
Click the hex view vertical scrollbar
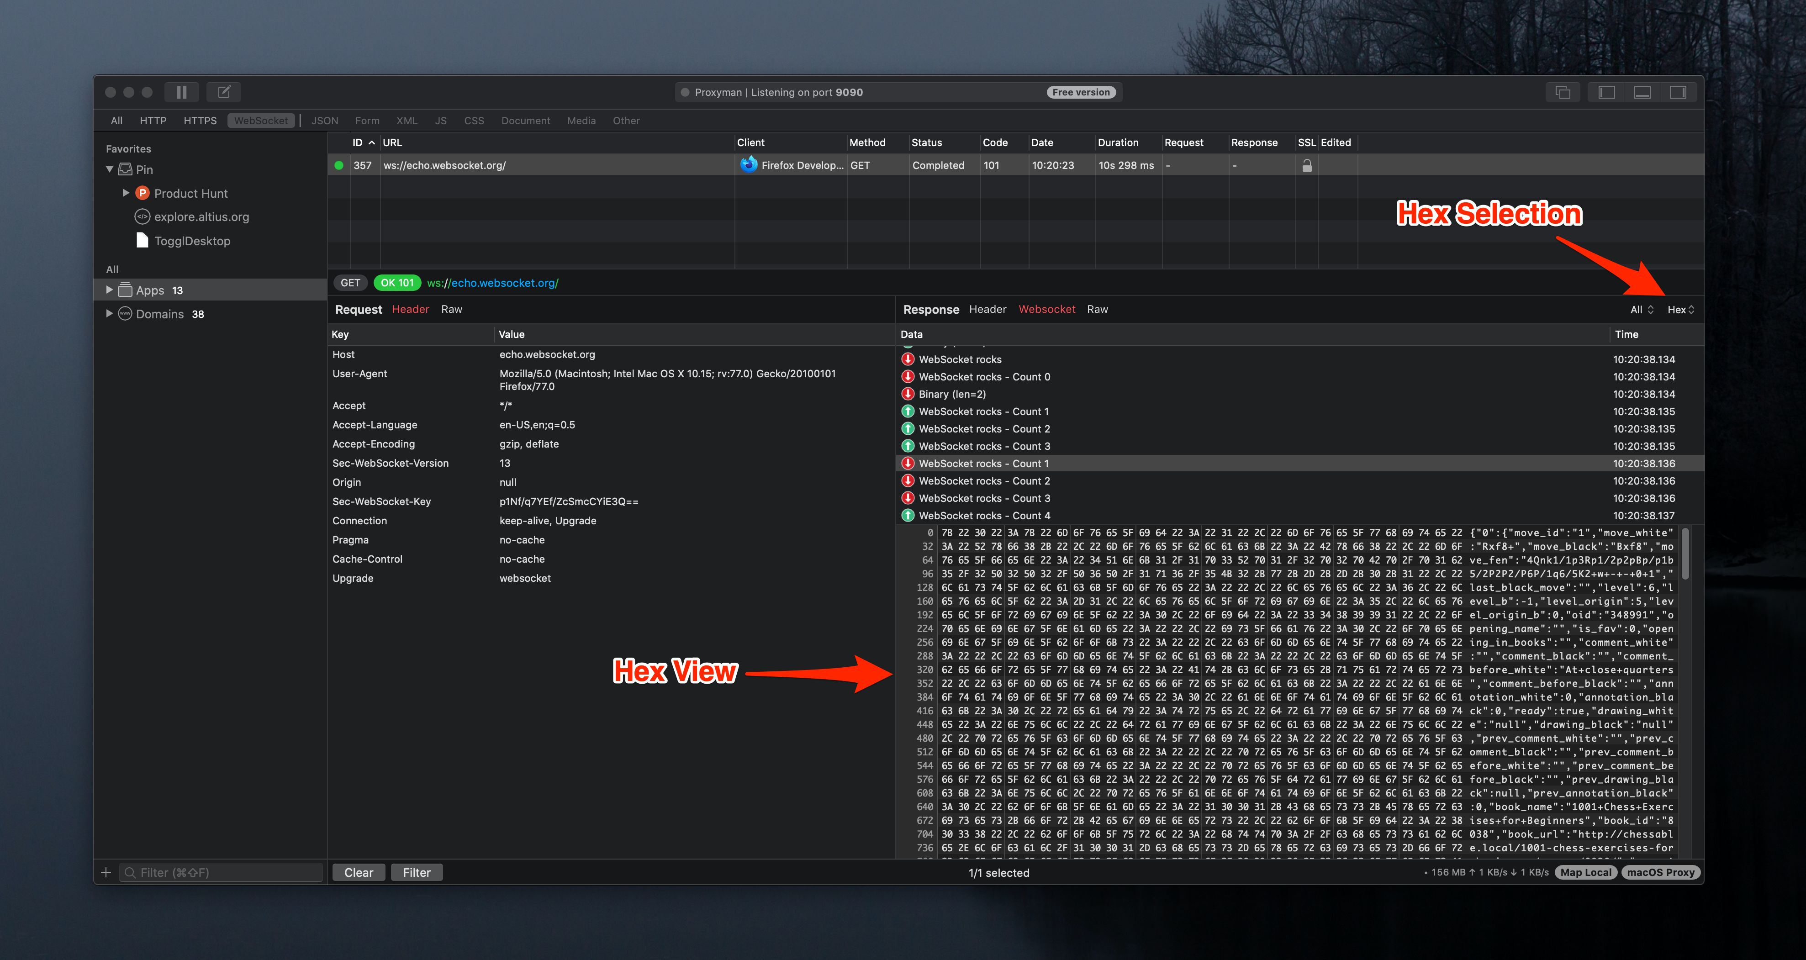click(x=1685, y=554)
